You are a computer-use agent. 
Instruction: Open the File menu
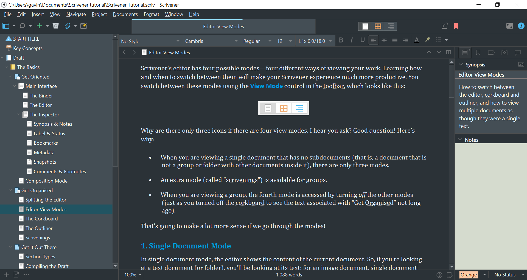(x=8, y=14)
